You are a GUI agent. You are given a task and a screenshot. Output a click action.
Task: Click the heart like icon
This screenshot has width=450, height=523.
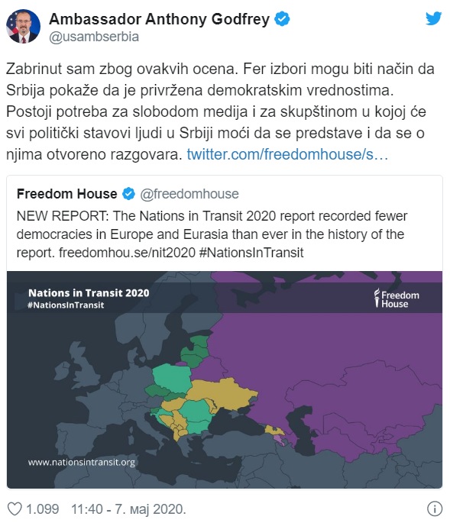click(x=15, y=509)
